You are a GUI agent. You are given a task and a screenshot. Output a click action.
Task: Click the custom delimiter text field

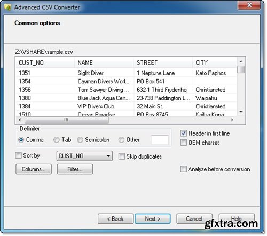160,140
